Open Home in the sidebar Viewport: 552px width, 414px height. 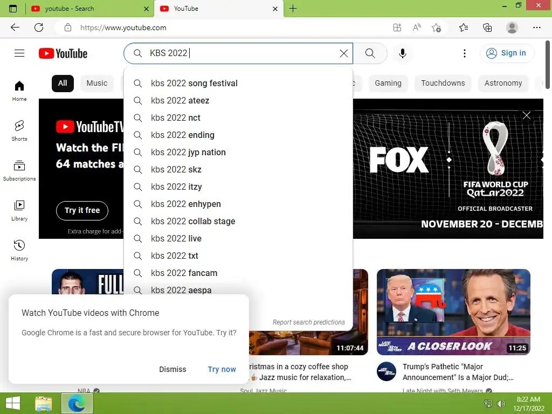pos(19,91)
